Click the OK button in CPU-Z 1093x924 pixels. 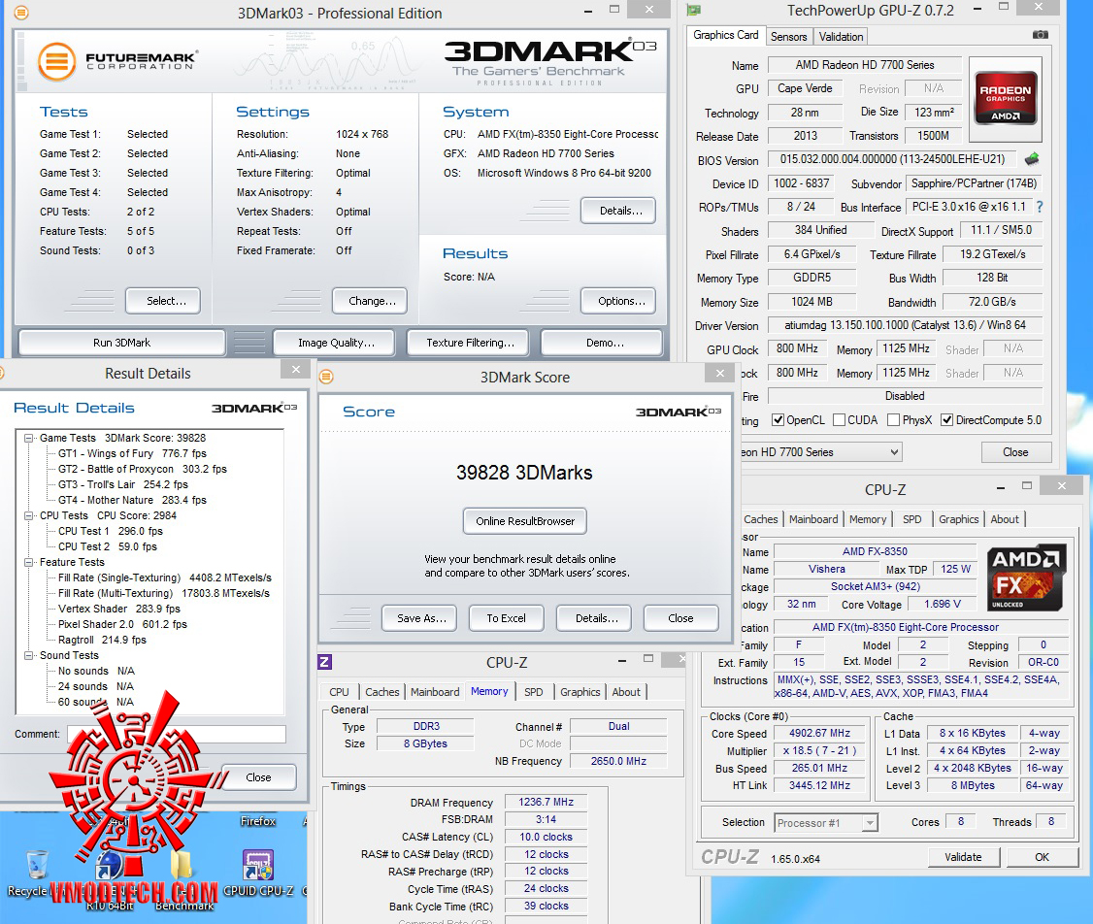point(1043,857)
